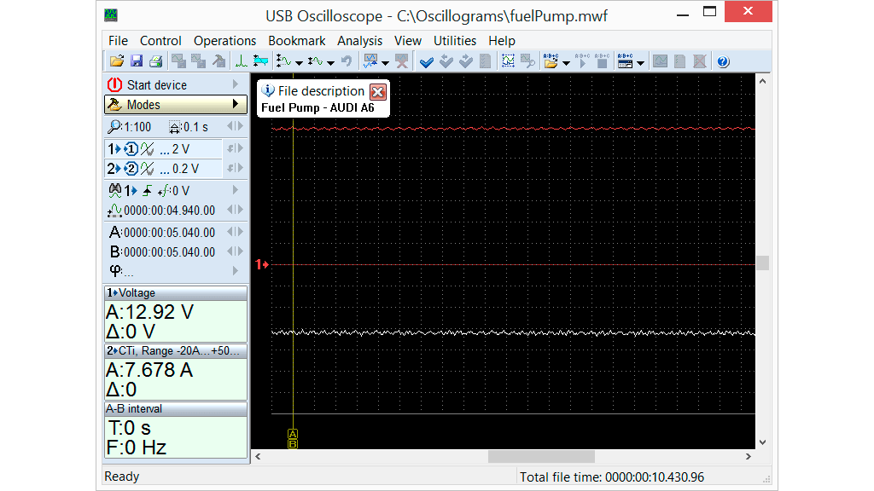Click the blue waveform analysis toolbar icon
The width and height of the screenshot is (874, 491).
[x=370, y=61]
